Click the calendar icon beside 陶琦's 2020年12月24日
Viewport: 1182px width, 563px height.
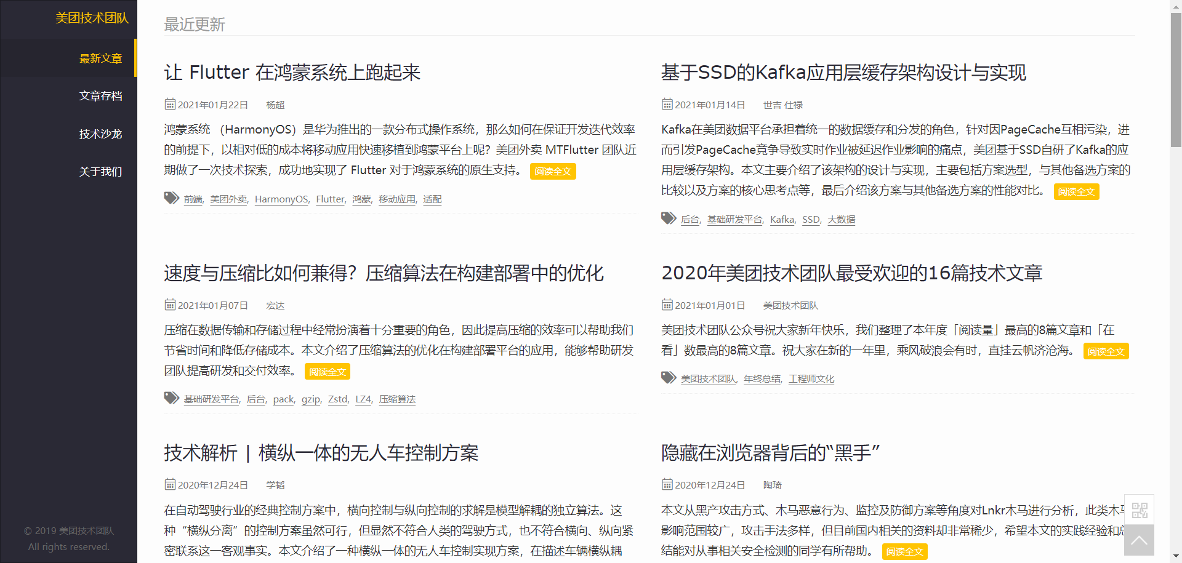click(x=667, y=484)
